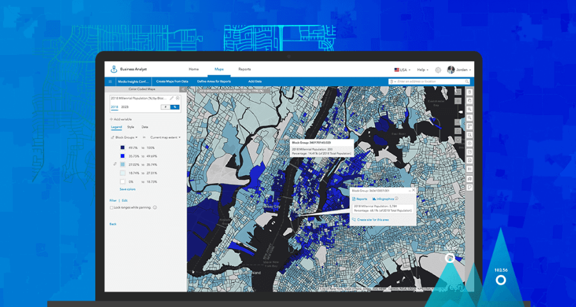Open the Help dropdown menu
This screenshot has width=576, height=307.
point(423,70)
